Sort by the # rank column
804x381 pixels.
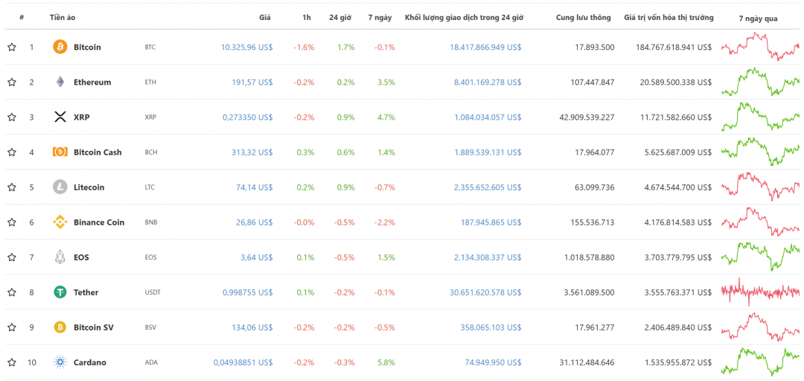[22, 17]
